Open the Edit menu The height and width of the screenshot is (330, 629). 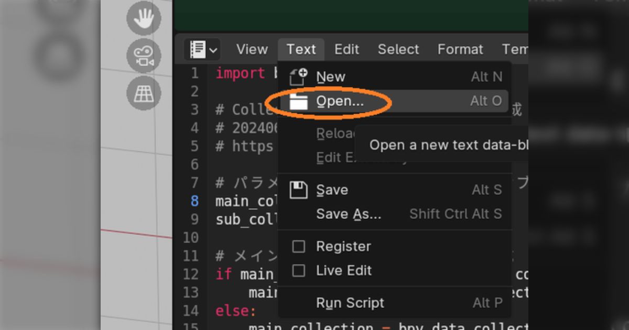pos(346,50)
